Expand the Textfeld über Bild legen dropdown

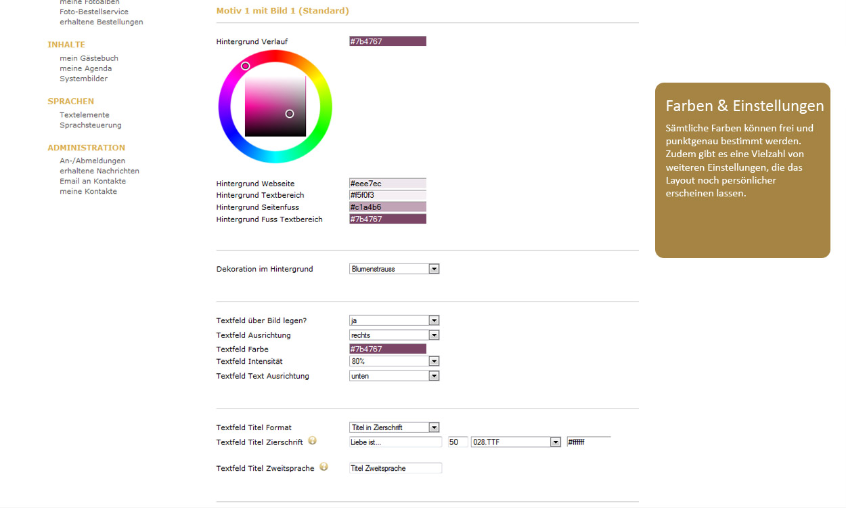[394, 320]
